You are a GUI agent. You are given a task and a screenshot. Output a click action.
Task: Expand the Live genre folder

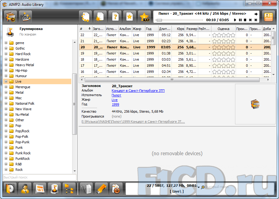click(6, 81)
